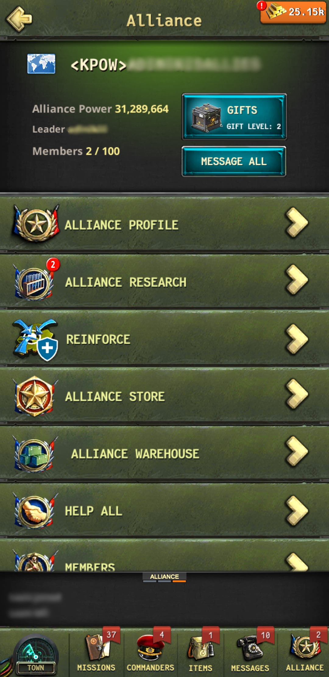Open the Alliance Store star medal icon
Viewport: 329px width, 677px height.
point(35,396)
